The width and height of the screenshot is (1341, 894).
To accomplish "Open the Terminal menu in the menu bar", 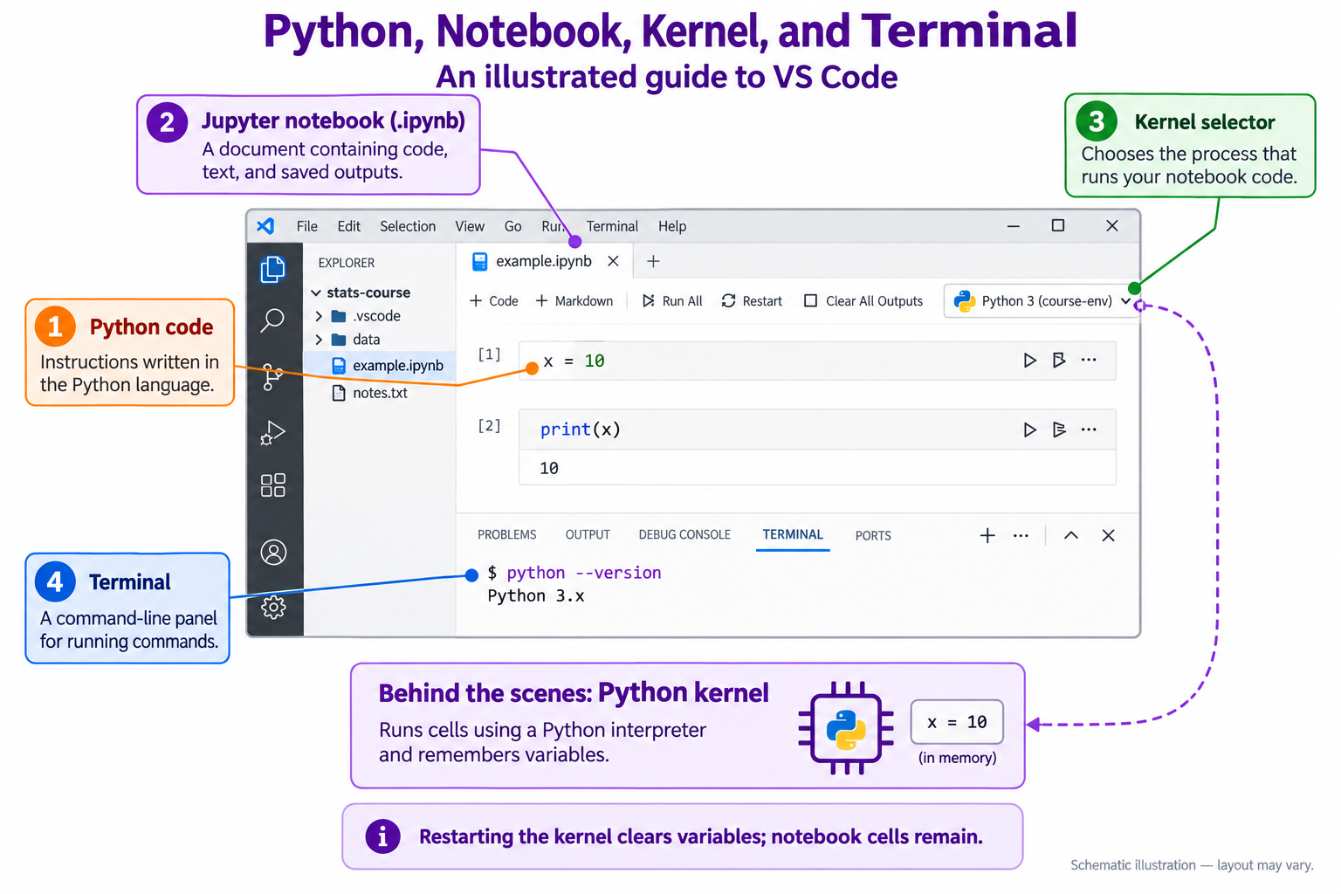I will (612, 226).
